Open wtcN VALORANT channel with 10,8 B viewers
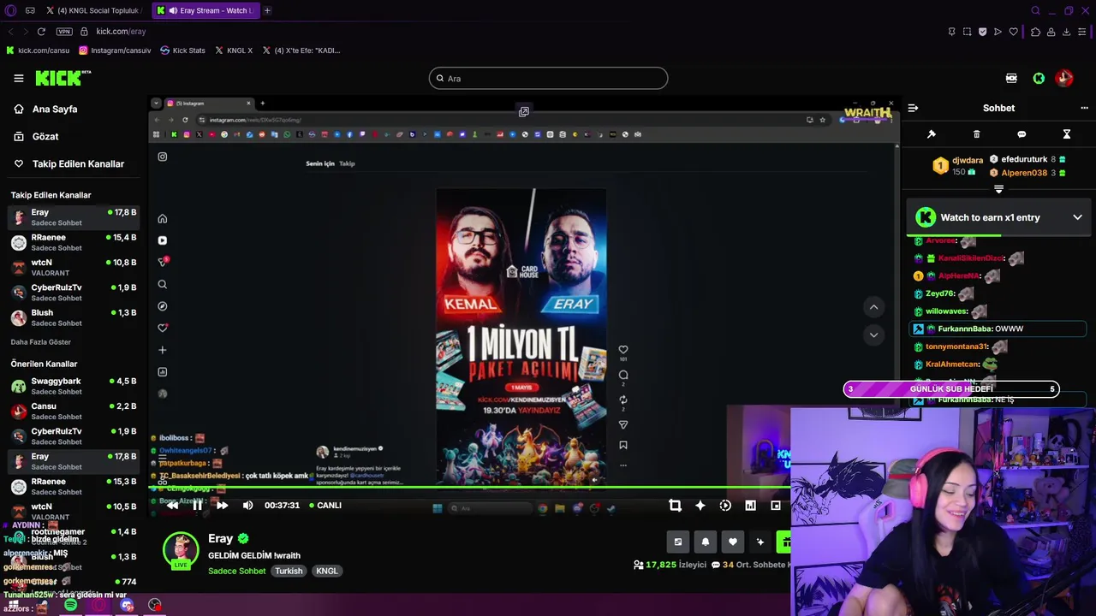Viewport: 1096px width, 616px height. click(74, 267)
